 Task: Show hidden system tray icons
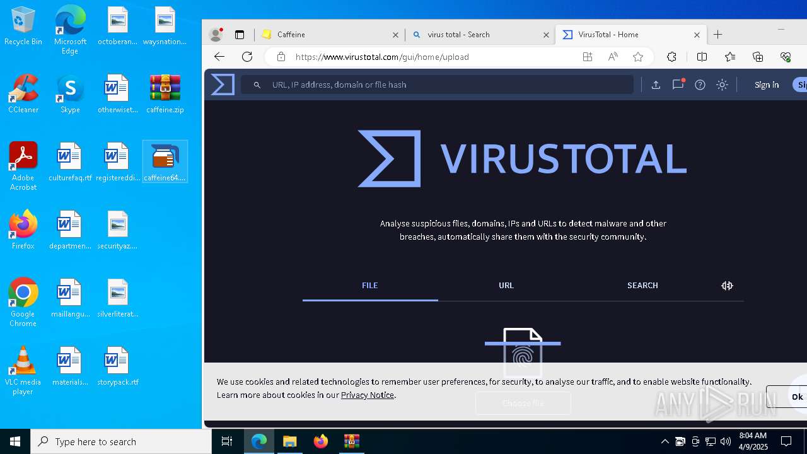point(665,441)
